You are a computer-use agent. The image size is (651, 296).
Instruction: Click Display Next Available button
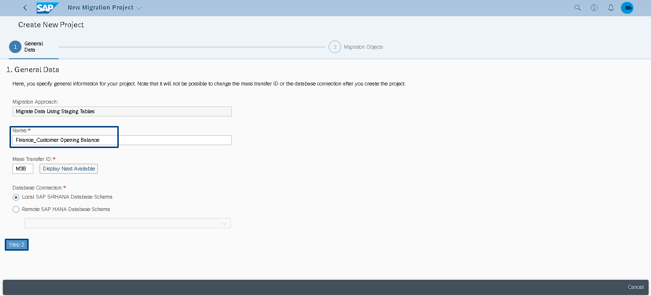(69, 169)
